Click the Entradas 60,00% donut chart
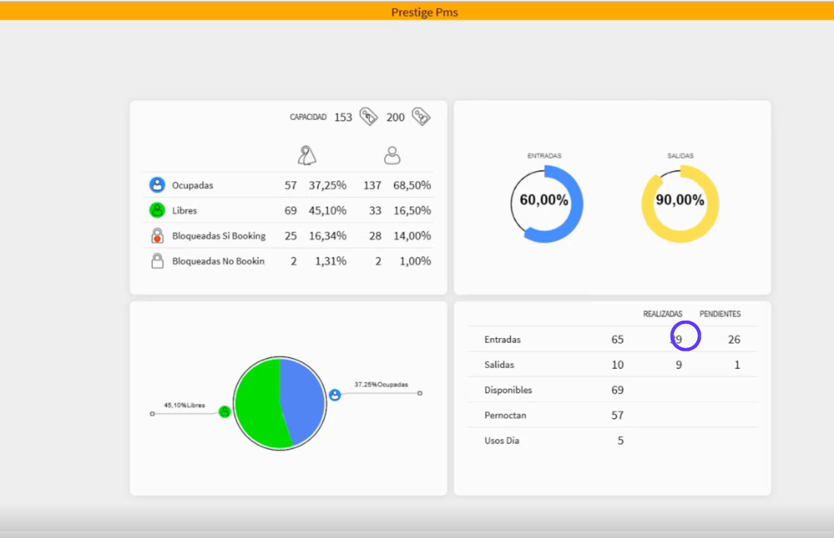 tap(546, 204)
